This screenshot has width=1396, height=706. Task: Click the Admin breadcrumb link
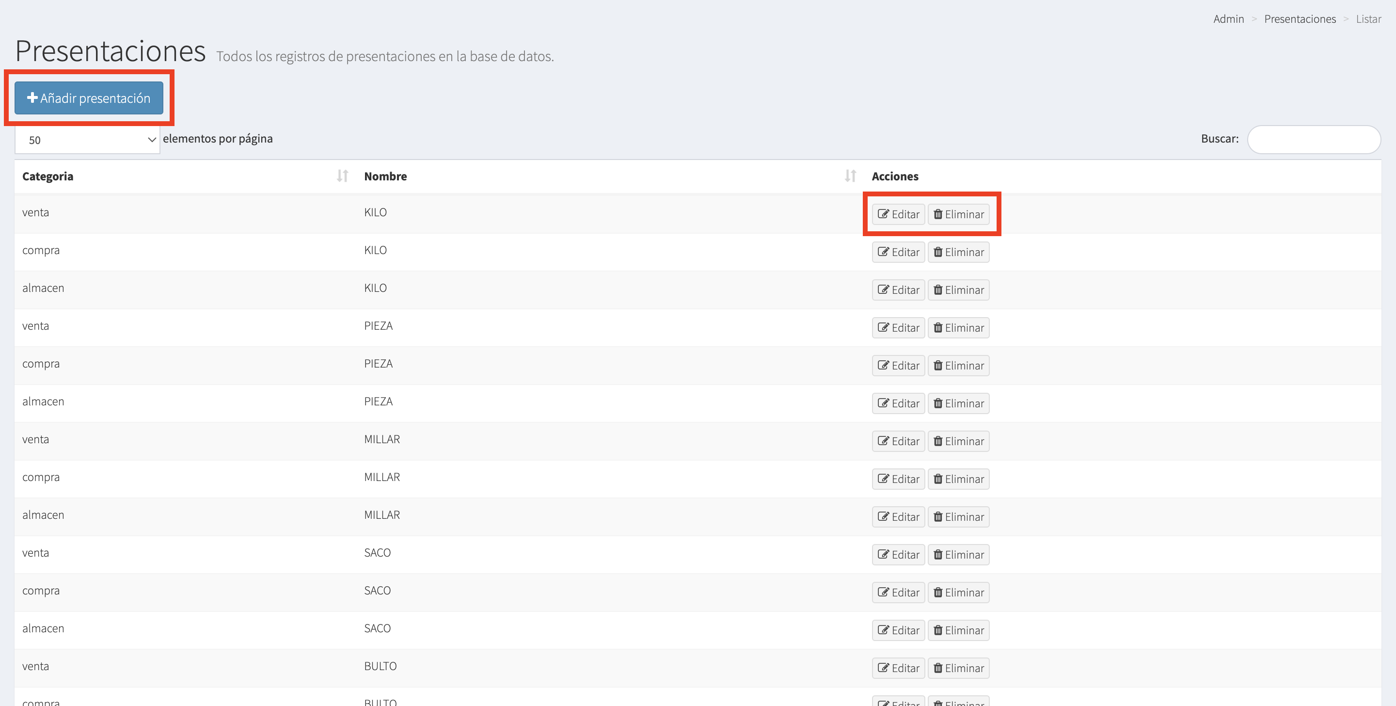click(x=1228, y=19)
